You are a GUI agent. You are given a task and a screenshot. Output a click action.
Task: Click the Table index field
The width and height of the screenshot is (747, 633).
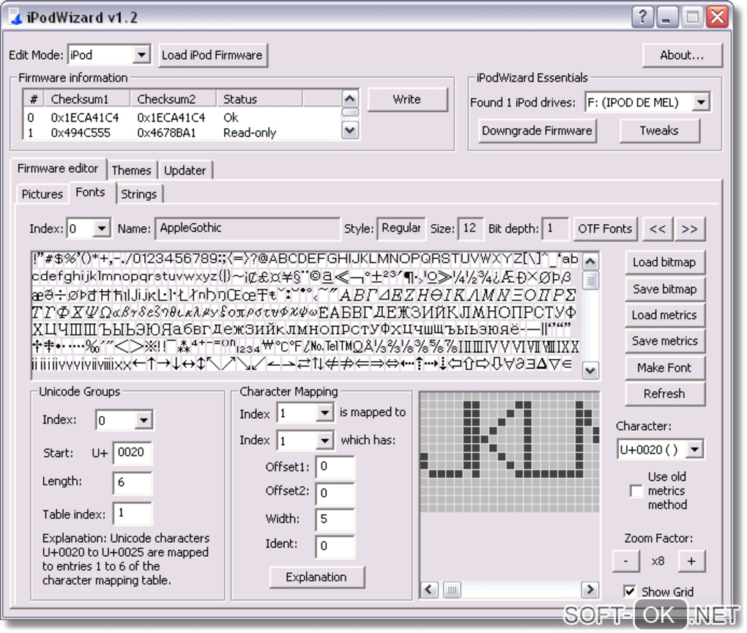[132, 514]
